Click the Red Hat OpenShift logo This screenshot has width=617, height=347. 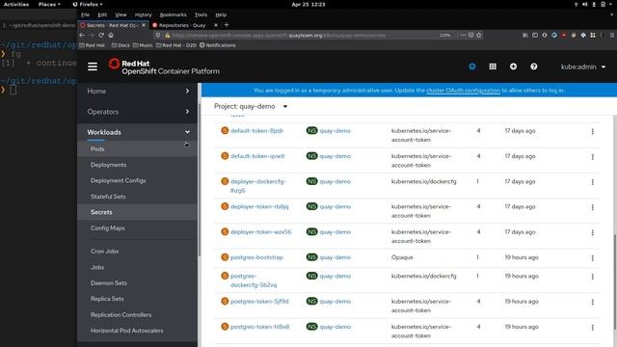164,67
